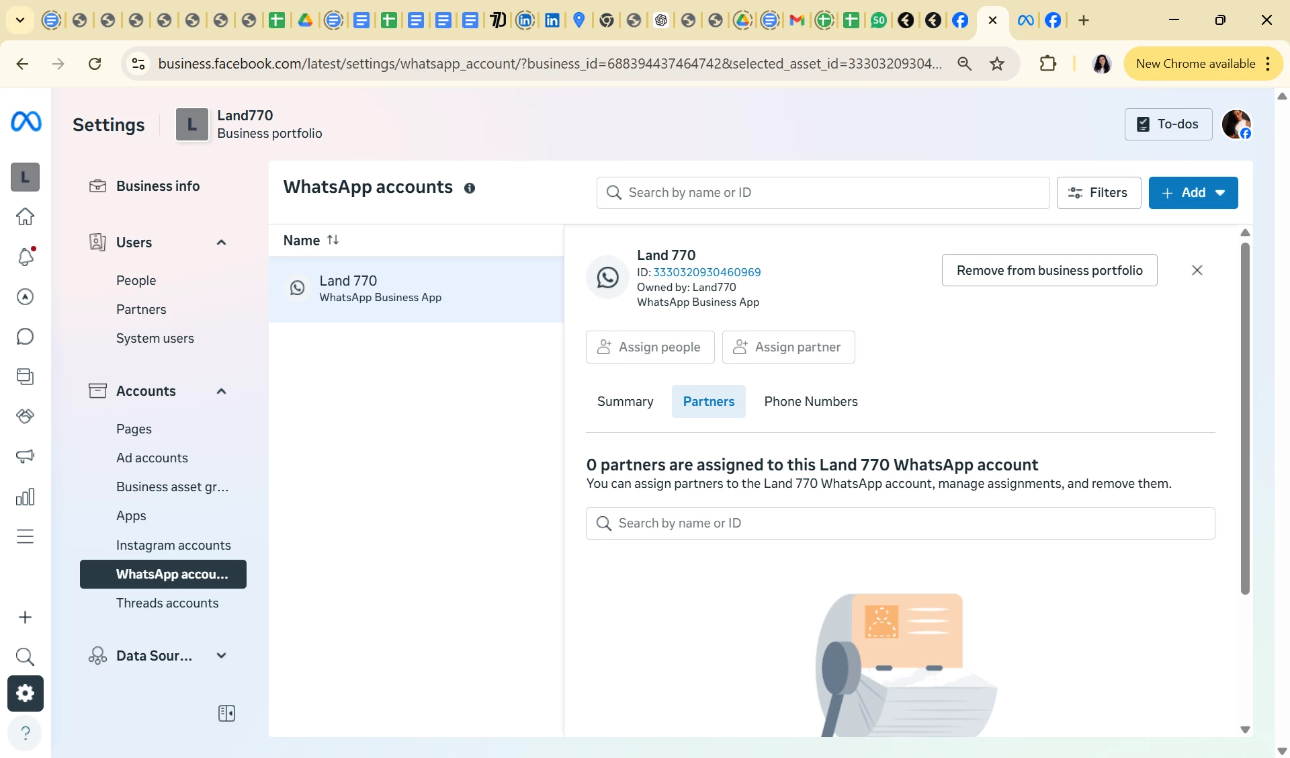Click the Meta logo icon

pyautogui.click(x=26, y=122)
